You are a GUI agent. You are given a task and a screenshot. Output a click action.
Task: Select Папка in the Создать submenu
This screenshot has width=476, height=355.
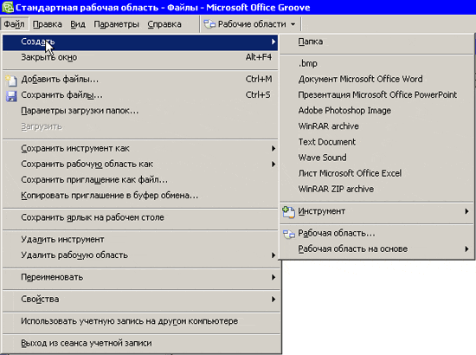pyautogui.click(x=376, y=42)
